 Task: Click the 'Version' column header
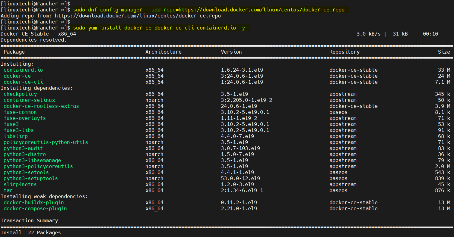(x=231, y=52)
